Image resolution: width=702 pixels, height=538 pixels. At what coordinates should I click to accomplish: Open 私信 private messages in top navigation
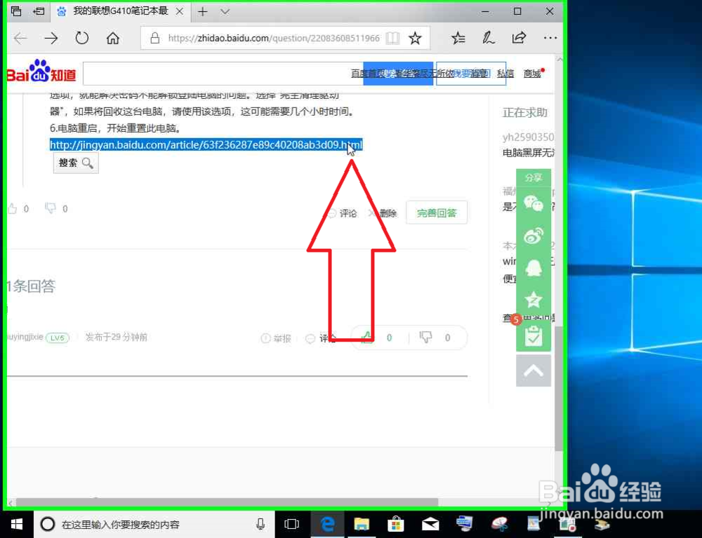[x=505, y=73]
